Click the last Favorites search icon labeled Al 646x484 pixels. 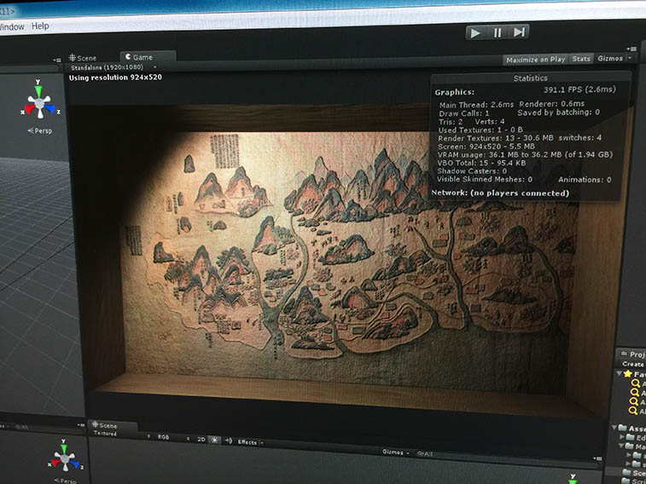[x=633, y=411]
